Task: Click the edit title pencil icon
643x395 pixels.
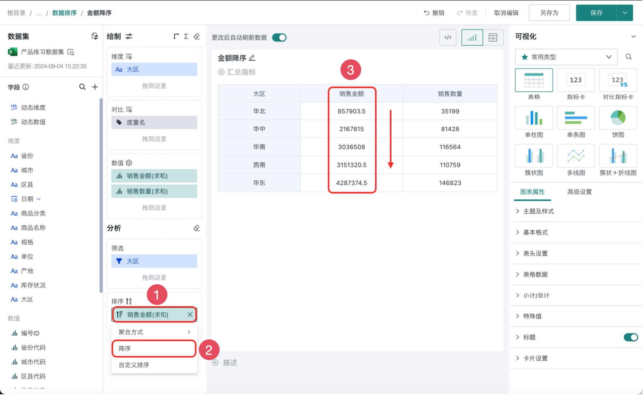Action: click(x=252, y=58)
